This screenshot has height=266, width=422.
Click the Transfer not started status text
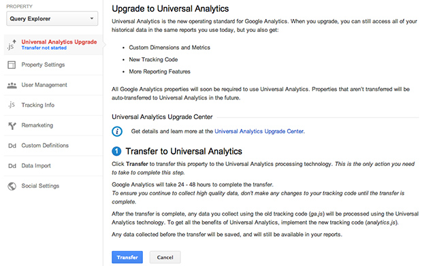pos(44,48)
